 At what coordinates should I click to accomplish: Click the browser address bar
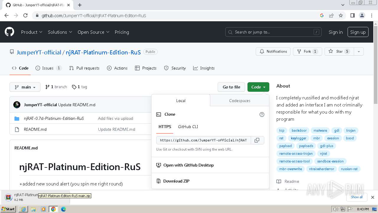point(177,15)
